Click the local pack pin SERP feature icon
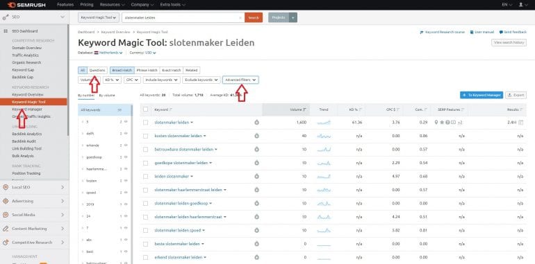This screenshot has height=264, width=535. 436,122
